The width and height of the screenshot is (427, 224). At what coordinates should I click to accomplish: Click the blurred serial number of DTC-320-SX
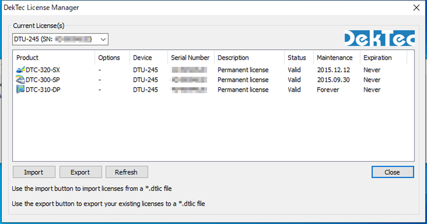click(189, 70)
